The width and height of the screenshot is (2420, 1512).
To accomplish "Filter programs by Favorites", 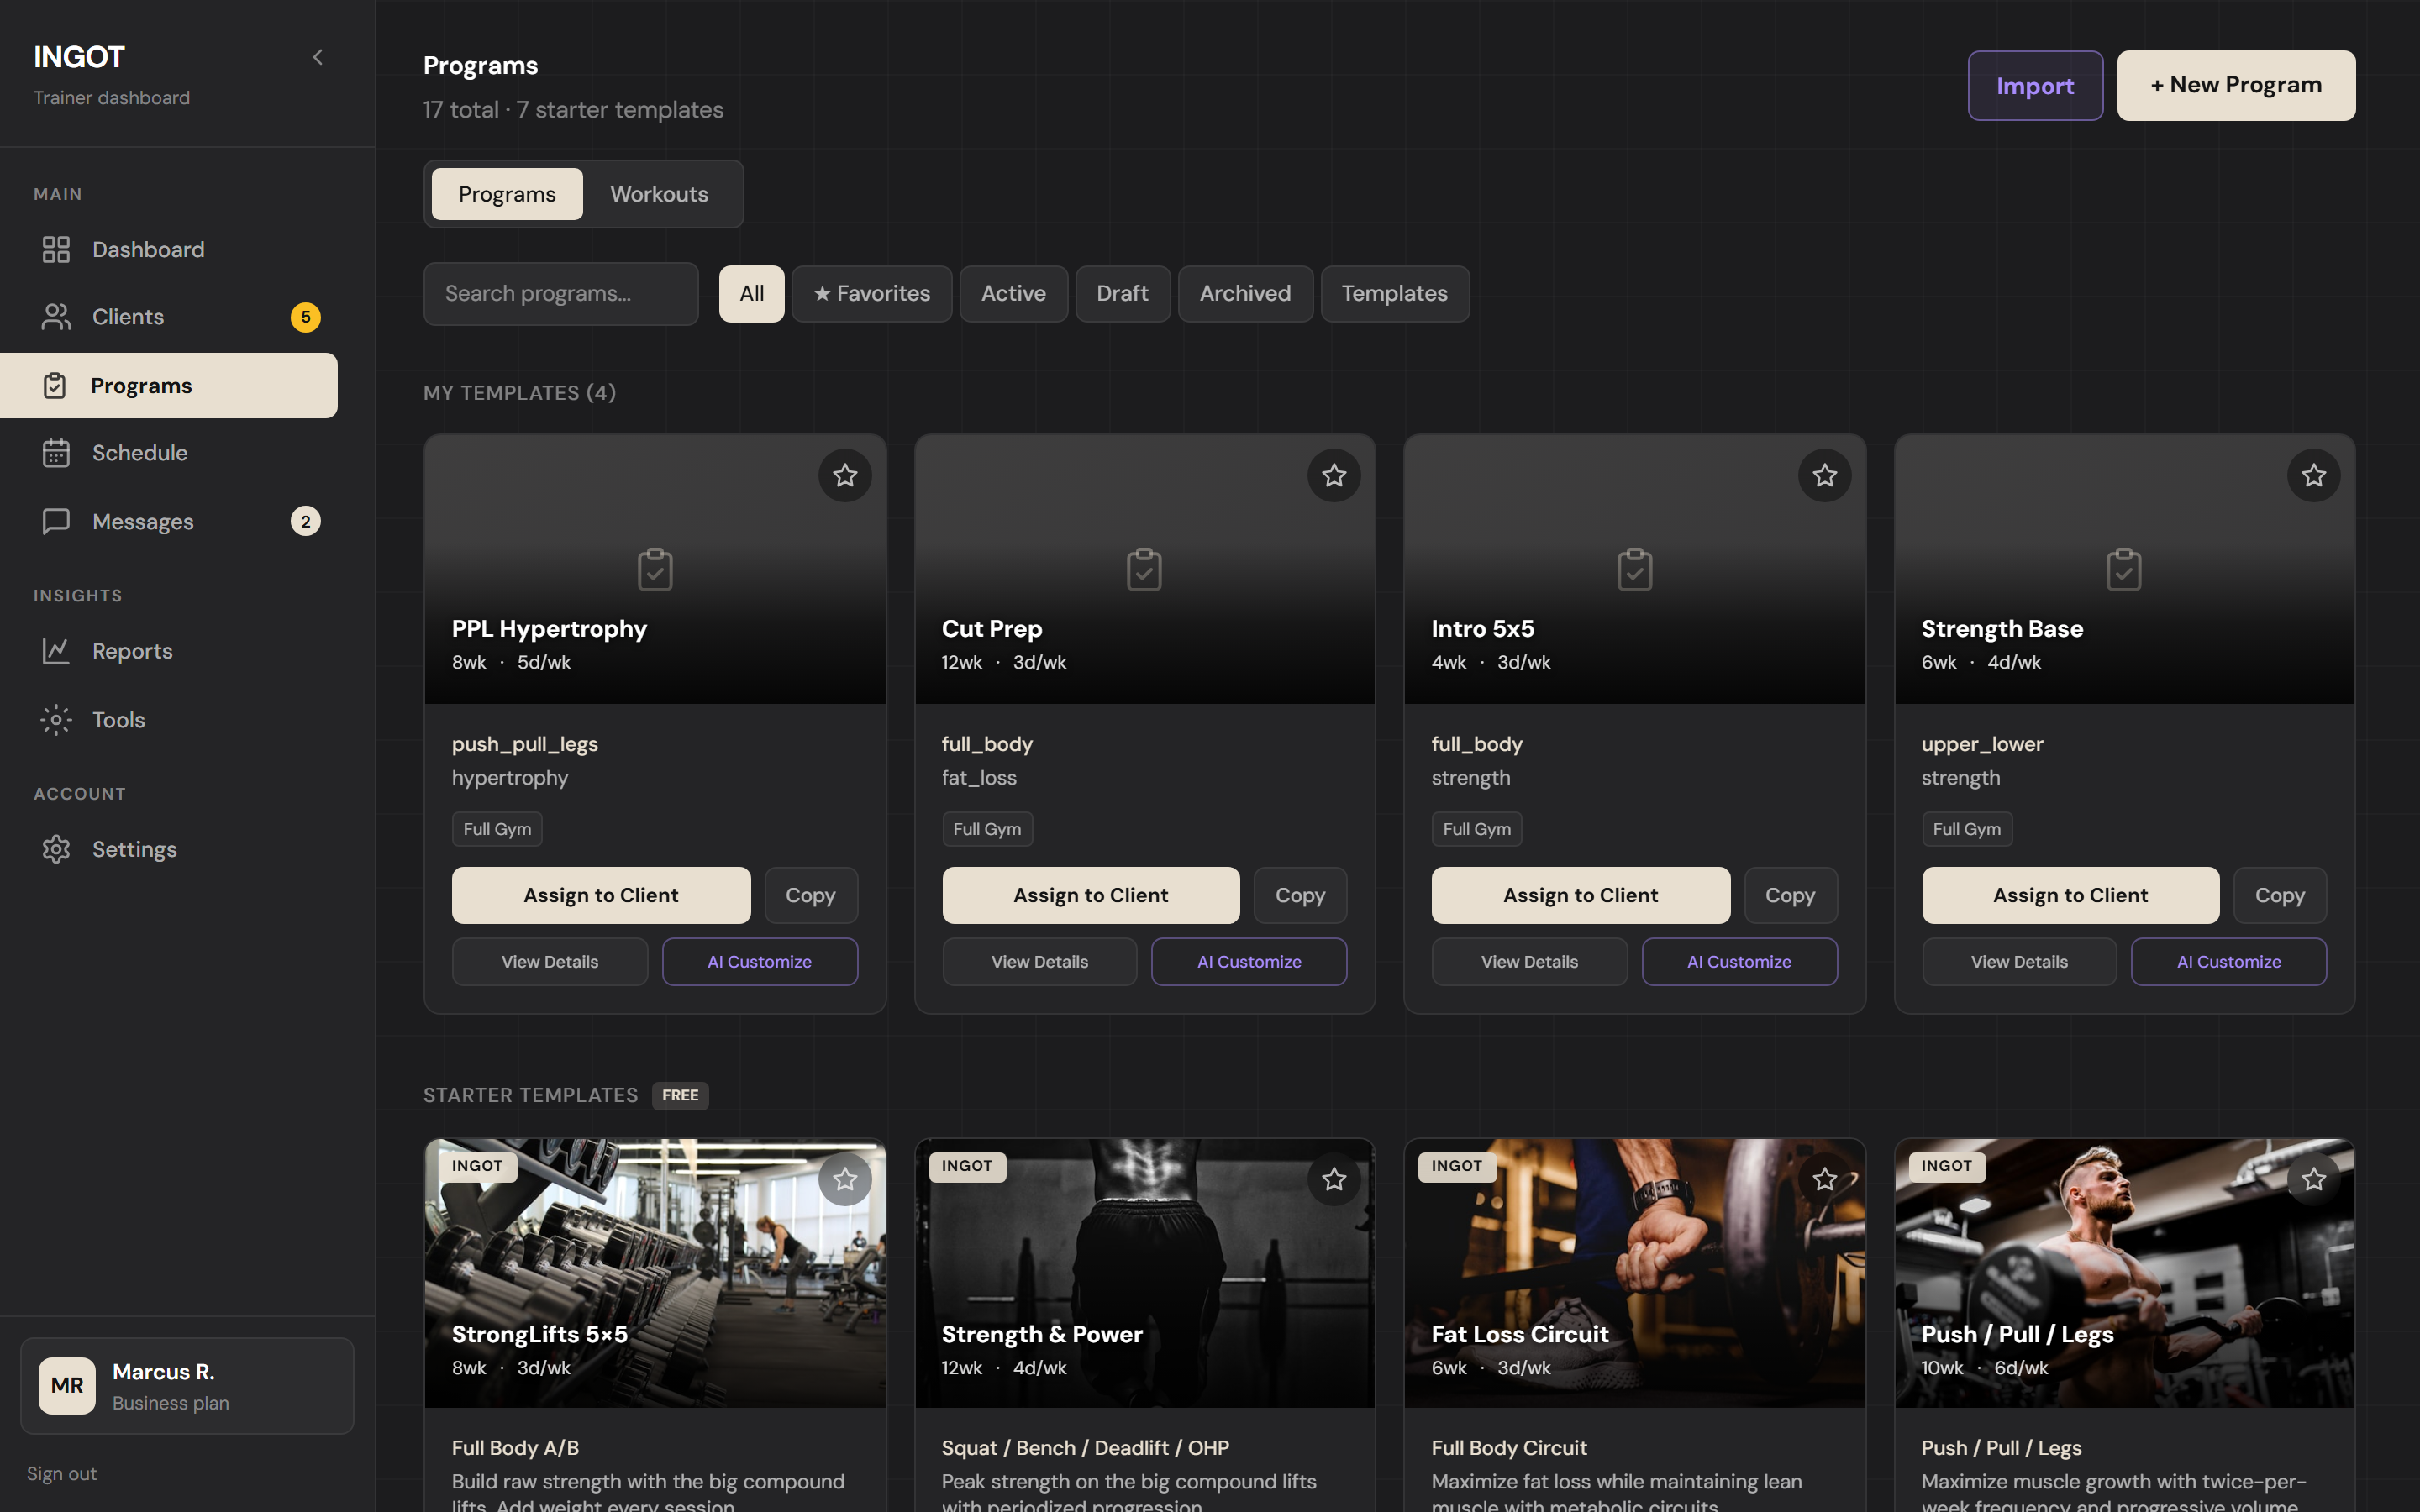I will pyautogui.click(x=872, y=293).
